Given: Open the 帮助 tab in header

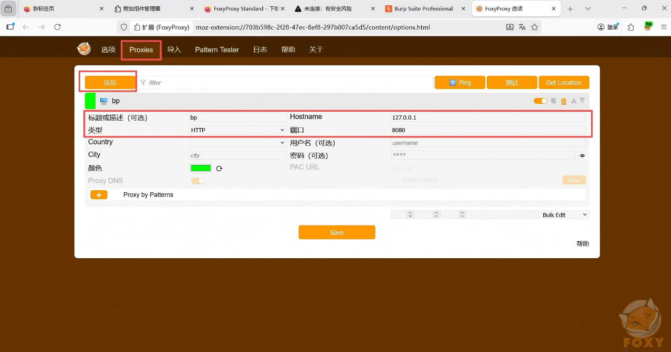Looking at the screenshot, I should [x=288, y=50].
